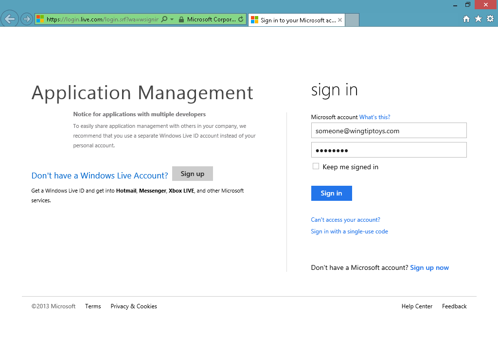
Task: Click the Feedback footer link
Action: [454, 306]
